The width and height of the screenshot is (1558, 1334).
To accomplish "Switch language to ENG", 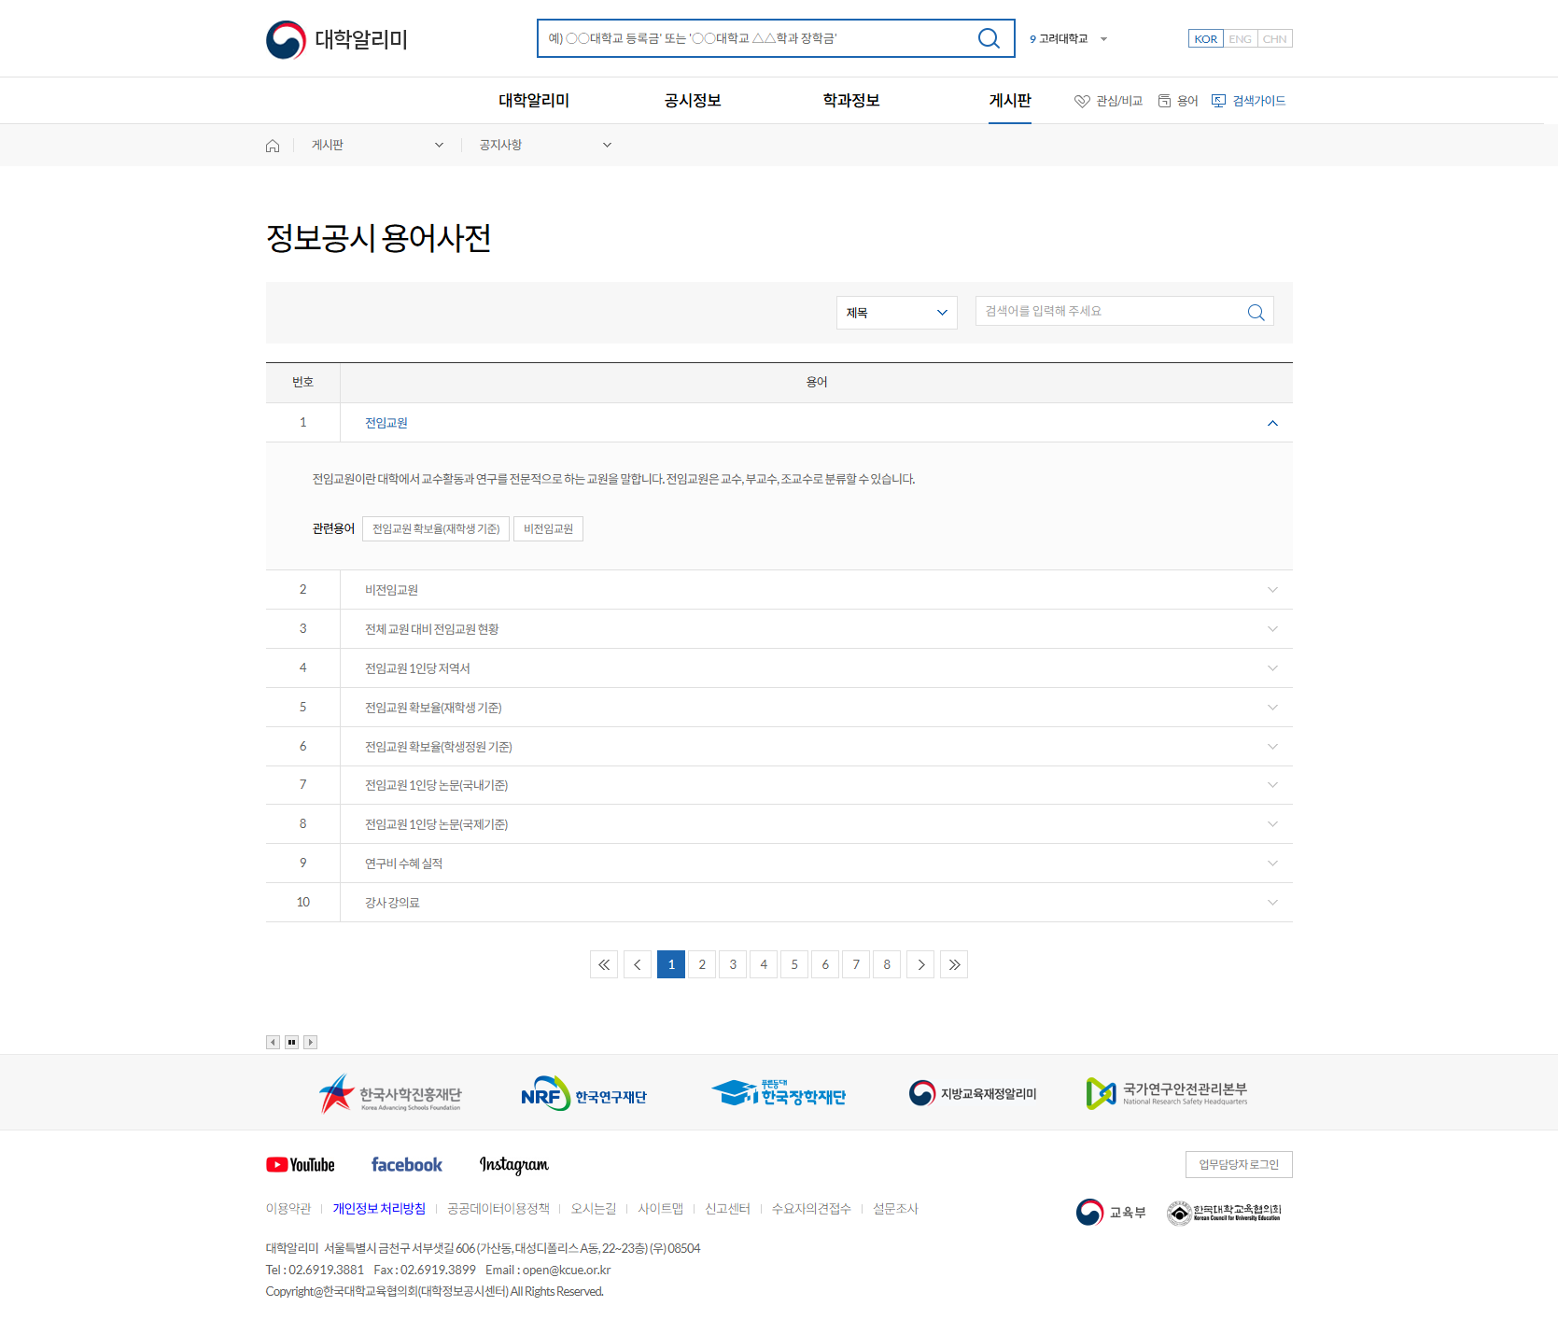I will tap(1240, 39).
